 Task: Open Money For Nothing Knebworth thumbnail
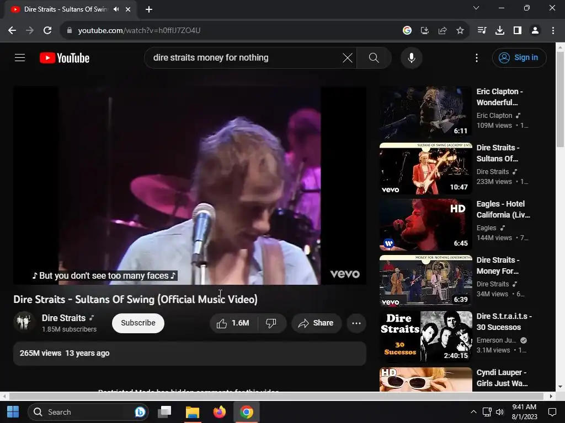pos(425,280)
